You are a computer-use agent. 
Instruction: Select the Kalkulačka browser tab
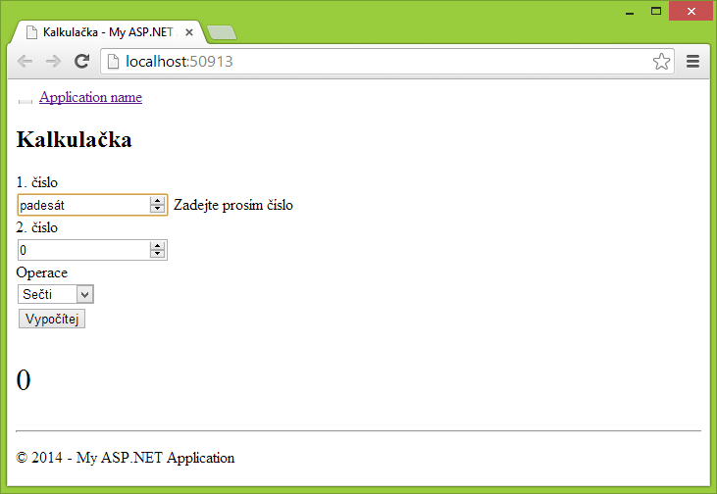coord(109,32)
